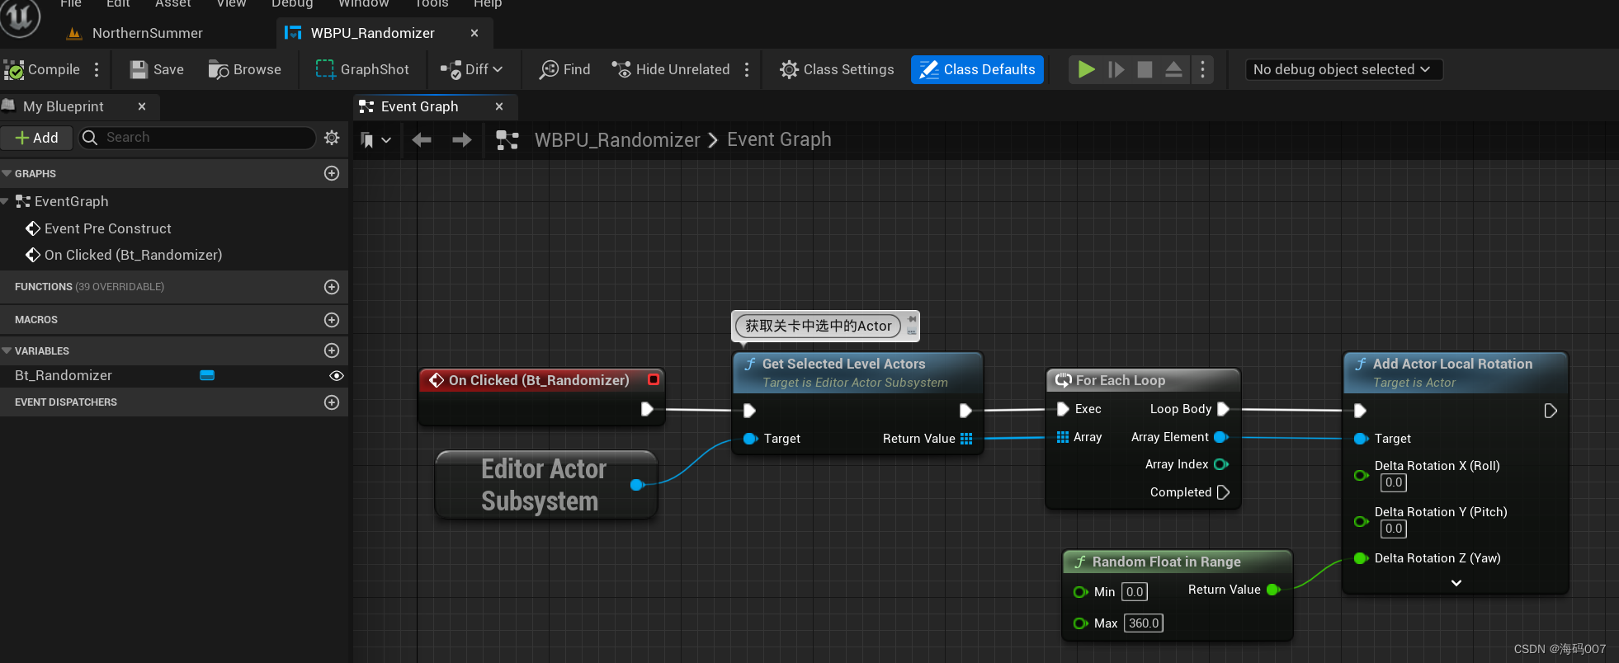Viewport: 1619px width, 663px height.
Task: Edit the Delta Rotation X (Roll) value
Action: tap(1393, 482)
